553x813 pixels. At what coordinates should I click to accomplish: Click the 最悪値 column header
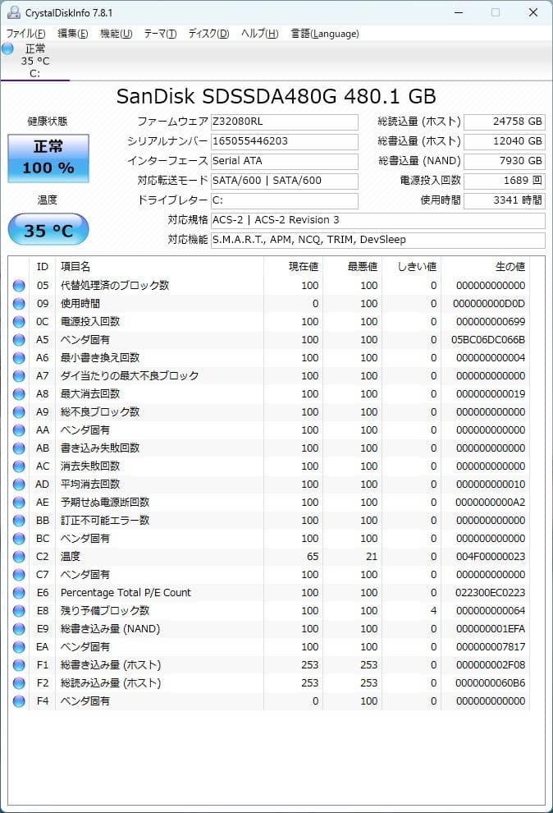click(x=352, y=267)
